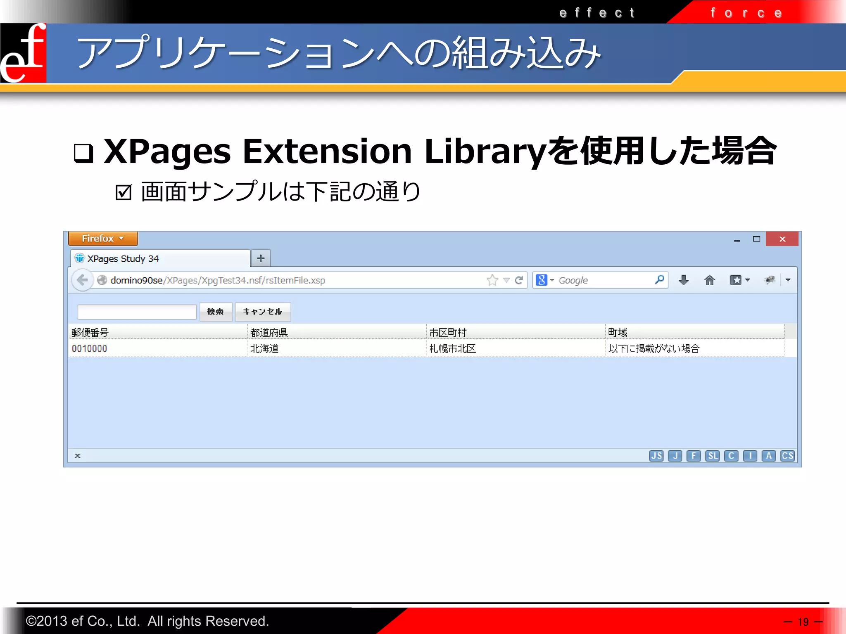Close the Firefox window
This screenshot has width=846, height=634.
[x=782, y=239]
